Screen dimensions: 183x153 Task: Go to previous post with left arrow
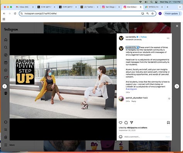(x=5, y=86)
